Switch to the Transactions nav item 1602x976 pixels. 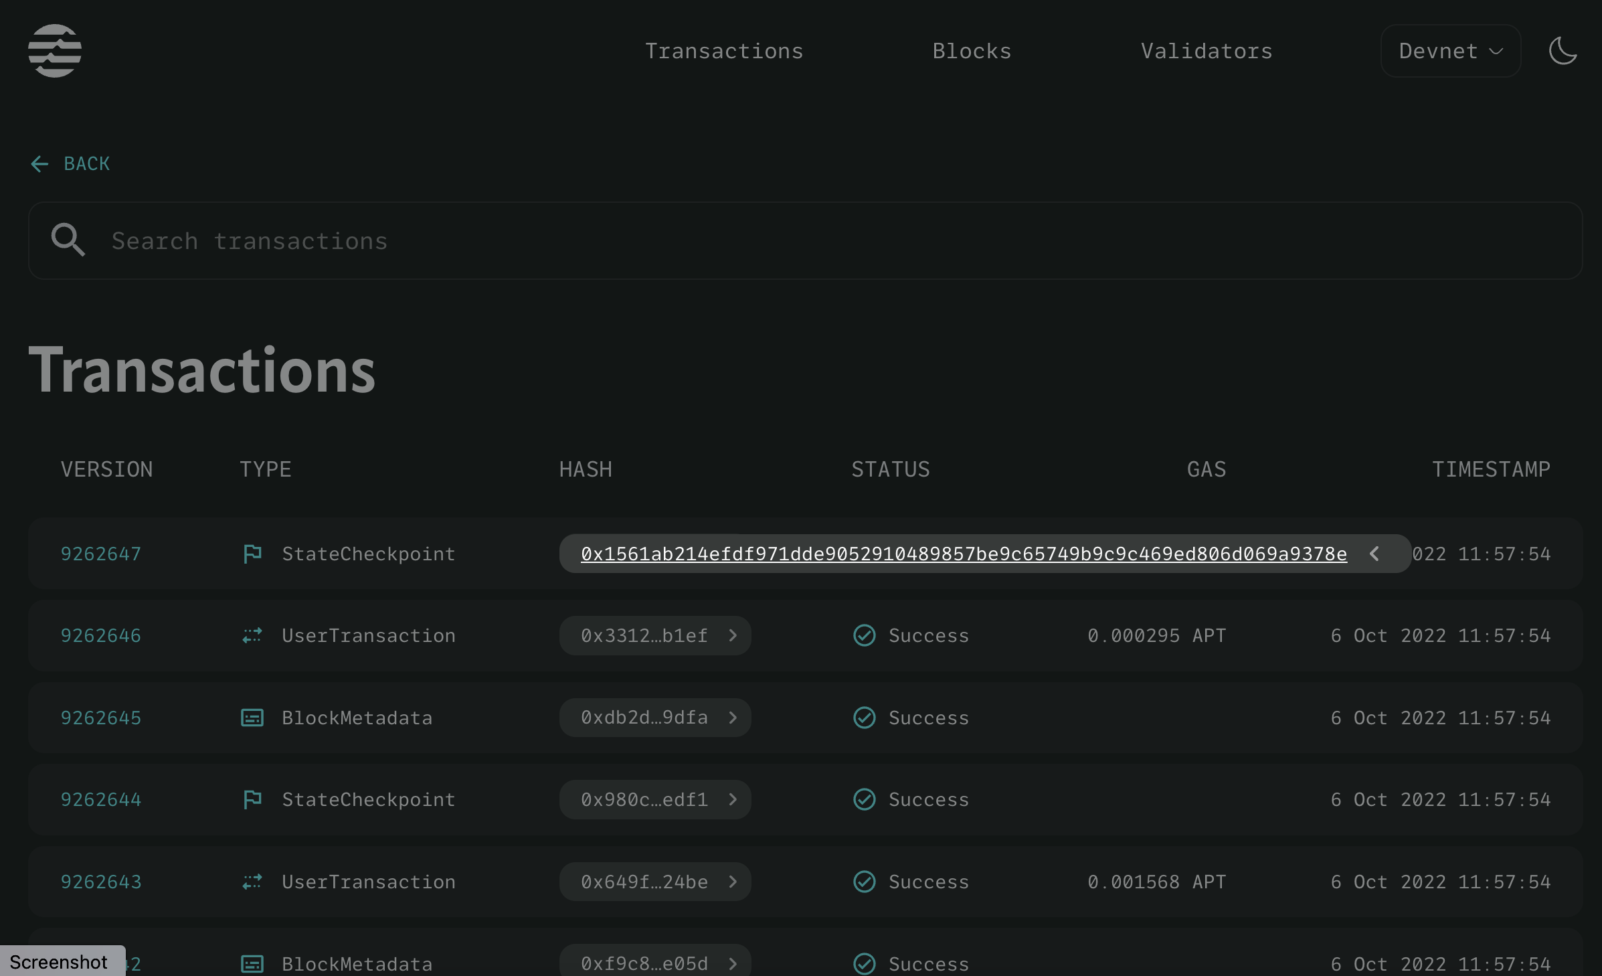click(724, 50)
